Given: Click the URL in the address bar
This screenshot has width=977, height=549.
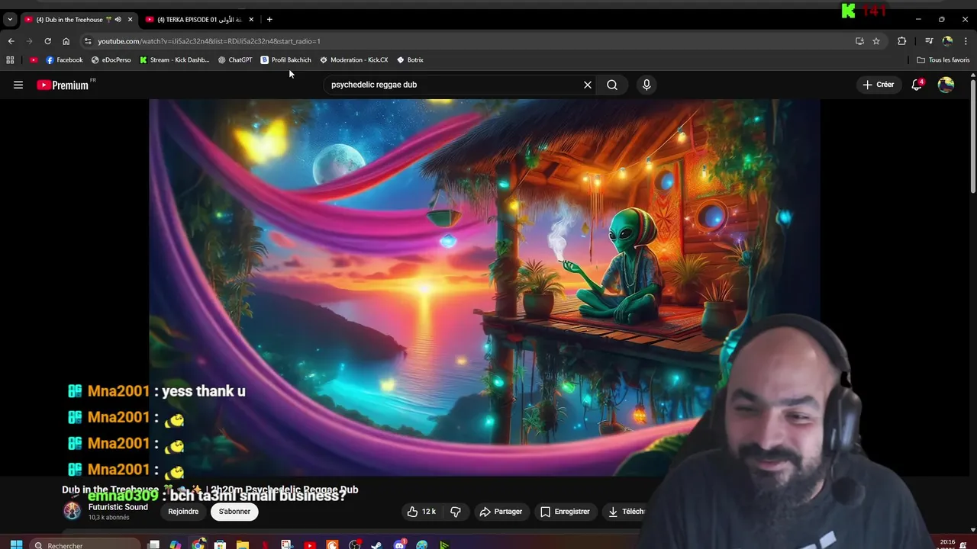Looking at the screenshot, I should pos(209,41).
